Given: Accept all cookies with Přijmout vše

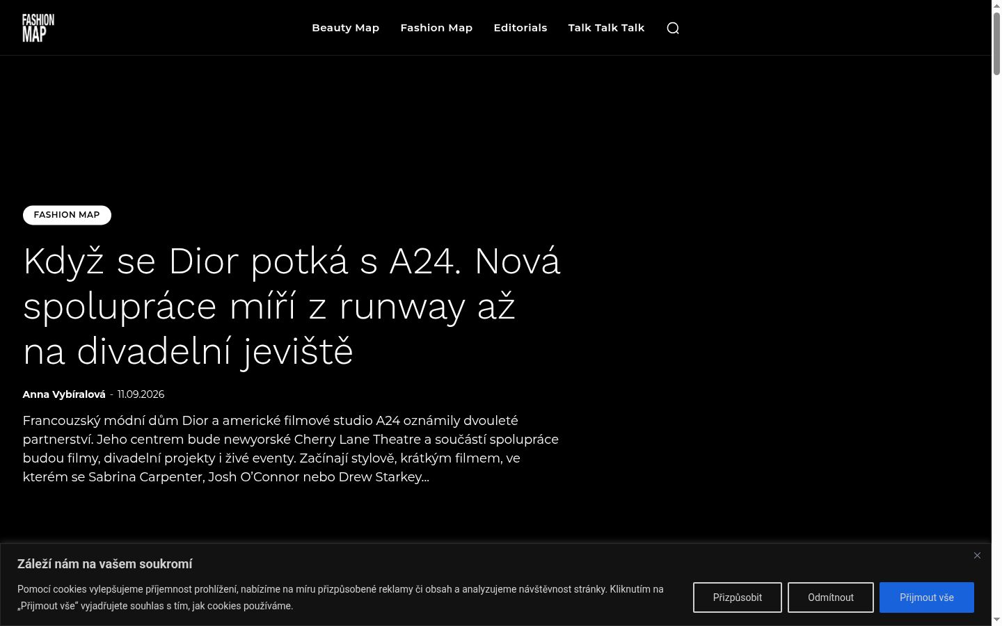Looking at the screenshot, I should [927, 597].
